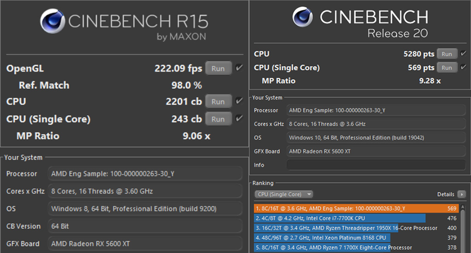Click the OS field in R20

pos(376,138)
